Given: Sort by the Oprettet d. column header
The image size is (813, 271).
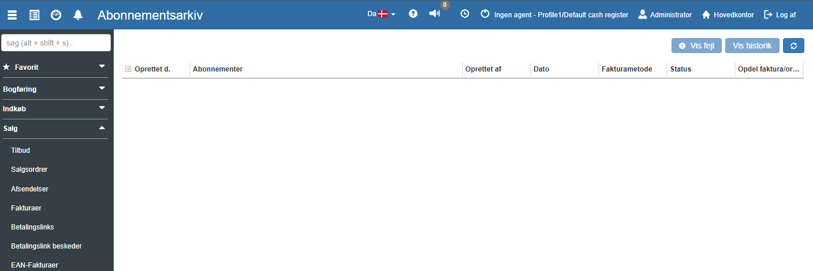Looking at the screenshot, I should pyautogui.click(x=152, y=69).
